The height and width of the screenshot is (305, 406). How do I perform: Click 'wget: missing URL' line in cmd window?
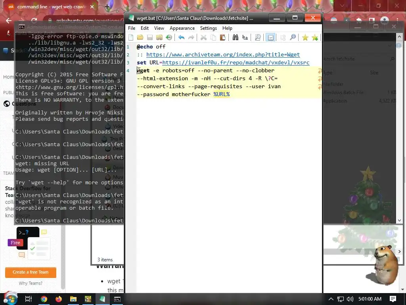point(42,163)
